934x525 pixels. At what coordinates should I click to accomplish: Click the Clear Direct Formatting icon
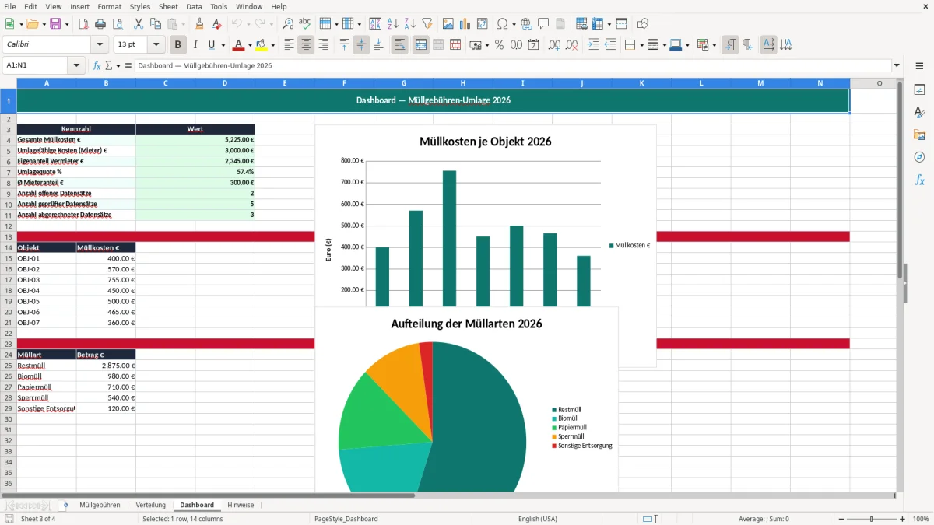coord(217,24)
